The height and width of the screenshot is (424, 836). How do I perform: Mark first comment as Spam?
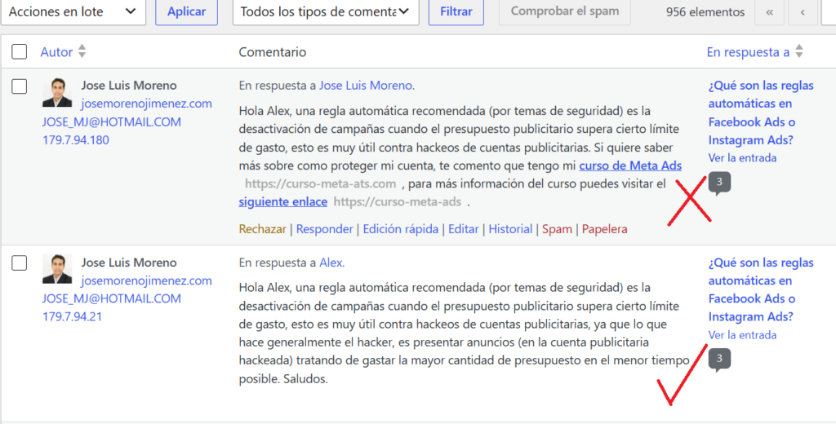[557, 229]
